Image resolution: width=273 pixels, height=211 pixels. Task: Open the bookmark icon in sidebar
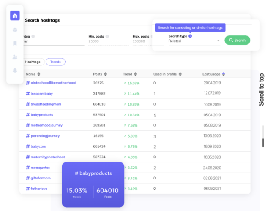(x=15, y=43)
